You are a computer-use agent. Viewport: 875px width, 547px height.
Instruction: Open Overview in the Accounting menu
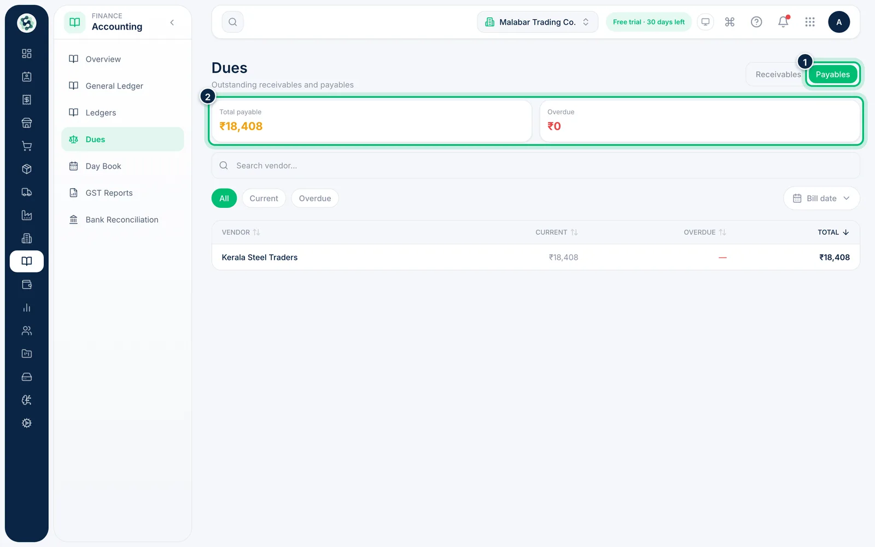pyautogui.click(x=122, y=59)
